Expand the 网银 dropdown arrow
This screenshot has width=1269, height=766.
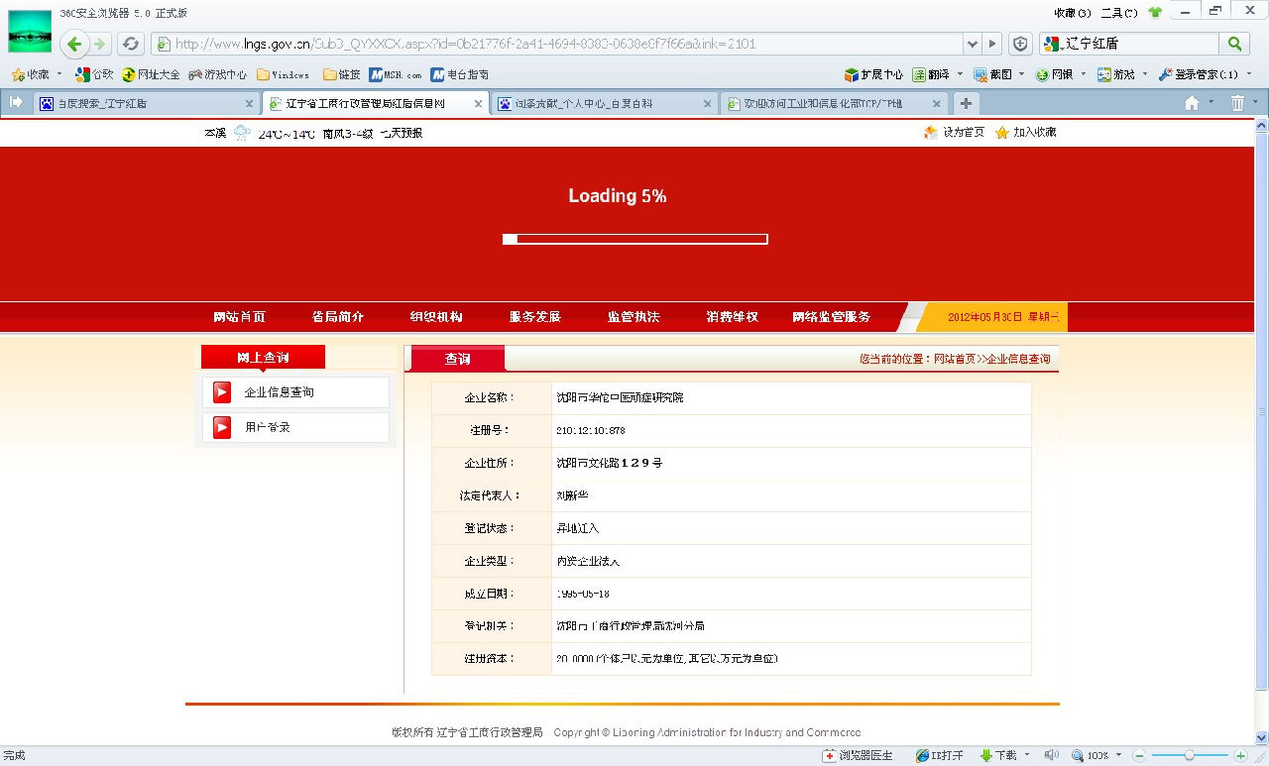pyautogui.click(x=1083, y=74)
